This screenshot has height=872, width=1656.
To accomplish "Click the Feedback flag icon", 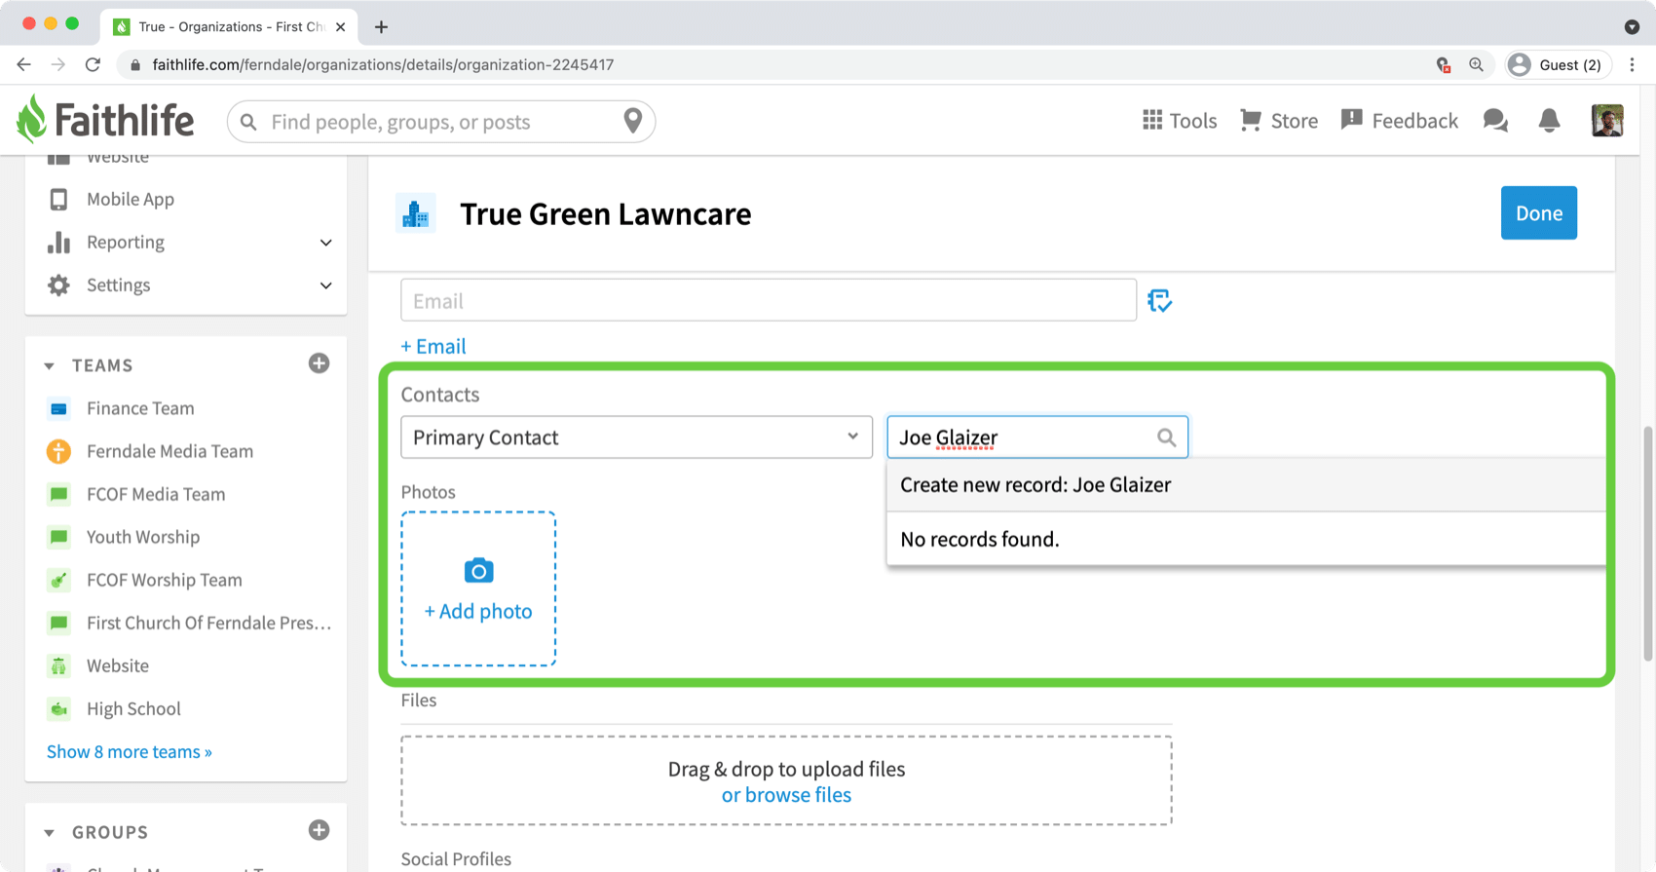I will pyautogui.click(x=1351, y=120).
